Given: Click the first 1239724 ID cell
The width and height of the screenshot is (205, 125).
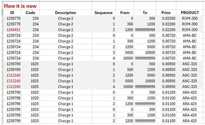Looking at the screenshot, I should [x=12, y=36].
